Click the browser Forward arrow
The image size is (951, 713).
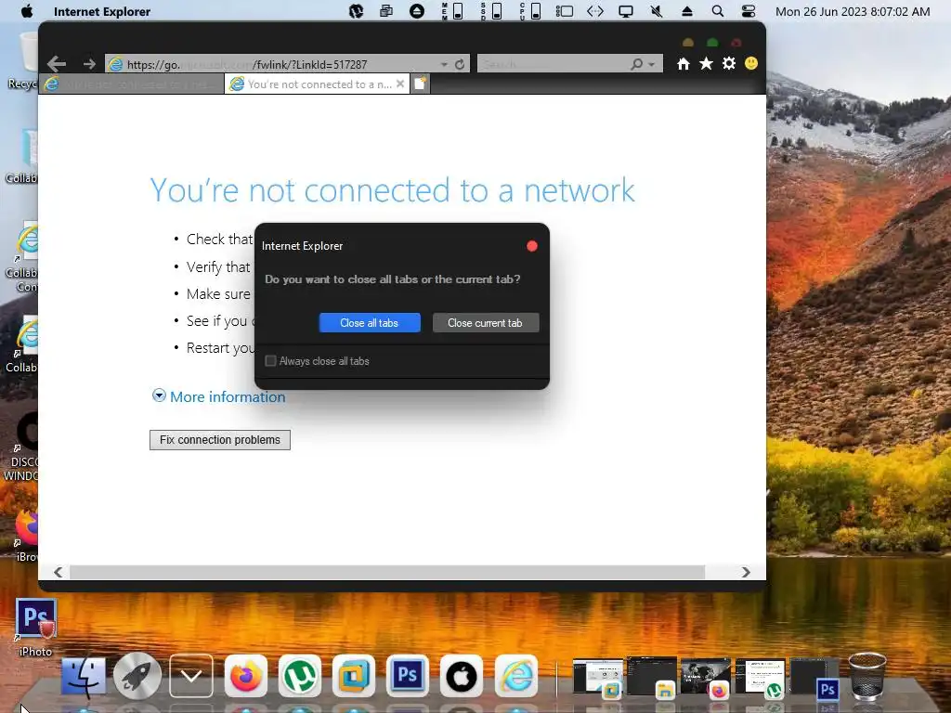(89, 64)
